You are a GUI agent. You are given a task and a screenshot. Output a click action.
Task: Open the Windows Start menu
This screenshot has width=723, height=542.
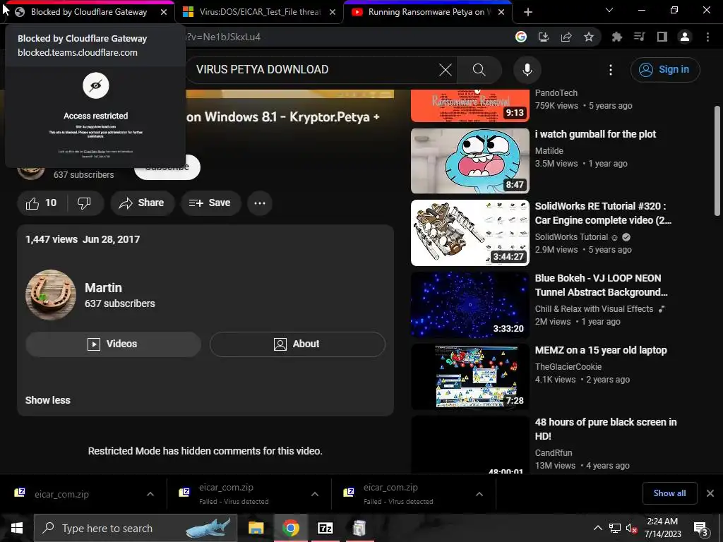tap(17, 528)
